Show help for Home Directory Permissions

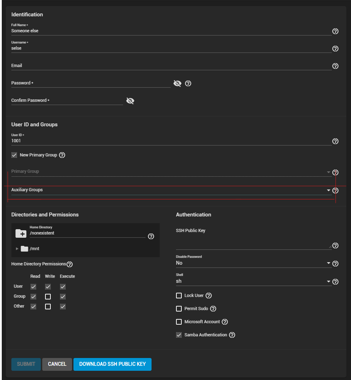click(70, 264)
